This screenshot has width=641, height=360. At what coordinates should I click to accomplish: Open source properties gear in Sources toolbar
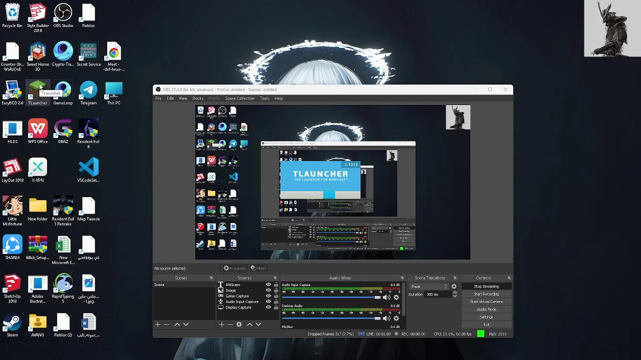(x=239, y=324)
